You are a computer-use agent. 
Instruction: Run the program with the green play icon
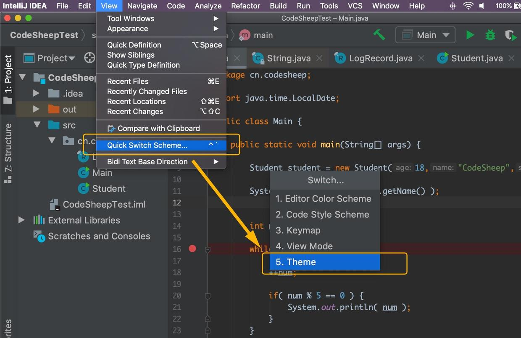(470, 35)
